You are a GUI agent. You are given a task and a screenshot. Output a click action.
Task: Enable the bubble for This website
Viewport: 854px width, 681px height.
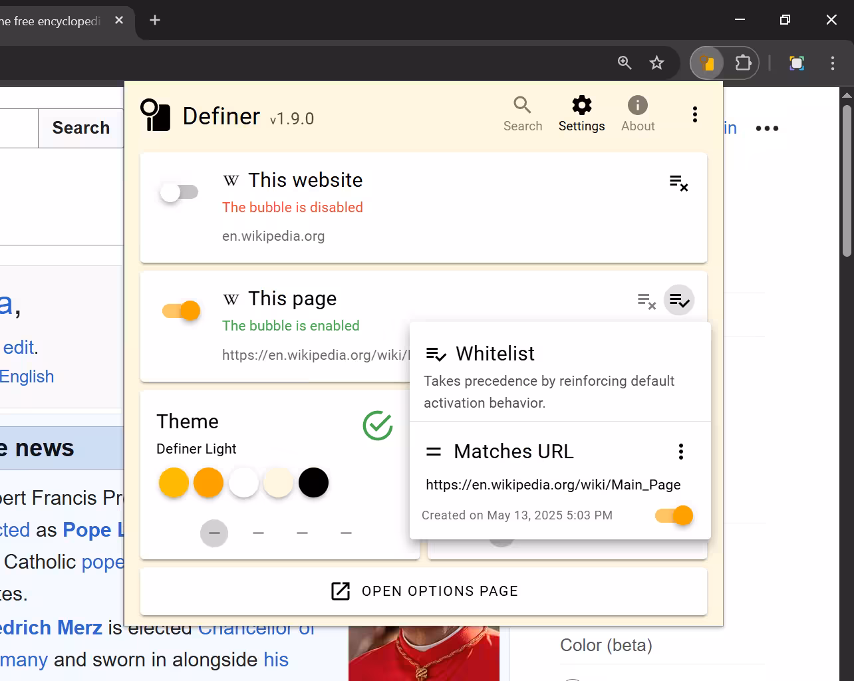[180, 192]
